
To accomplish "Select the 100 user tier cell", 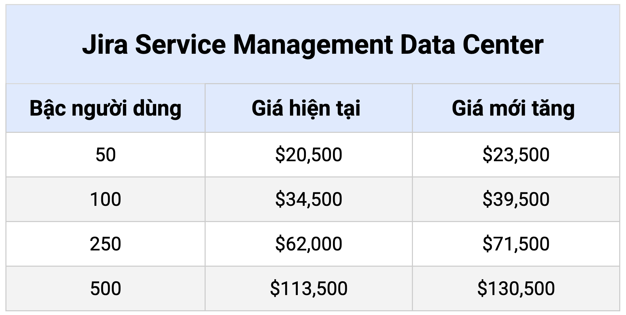I will point(105,199).
